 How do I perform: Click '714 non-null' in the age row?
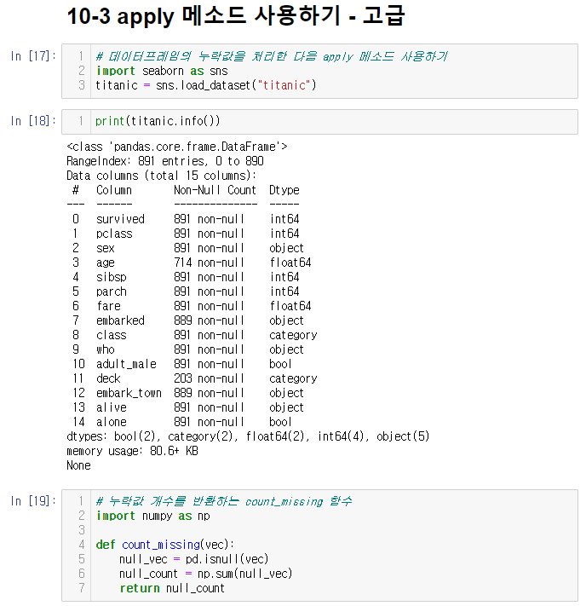coord(209,263)
